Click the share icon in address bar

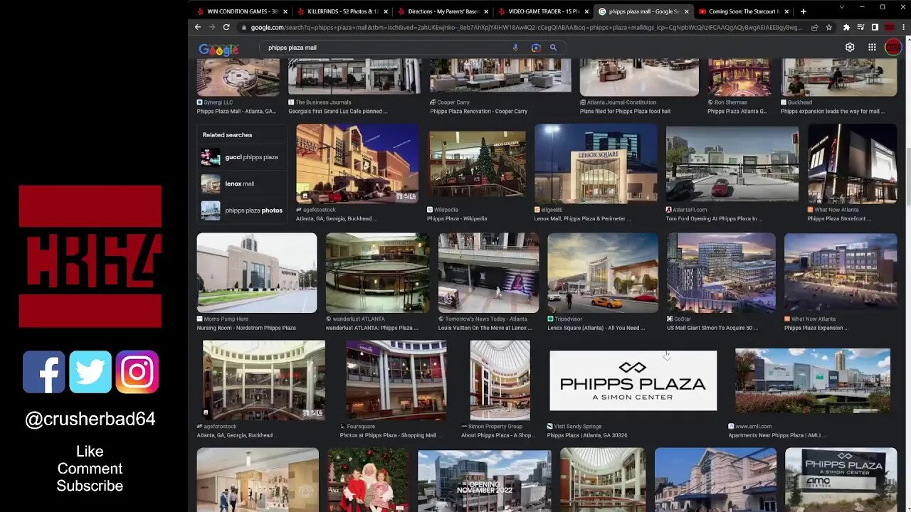point(815,27)
